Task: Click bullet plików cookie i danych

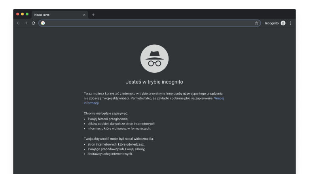Action: point(121,124)
